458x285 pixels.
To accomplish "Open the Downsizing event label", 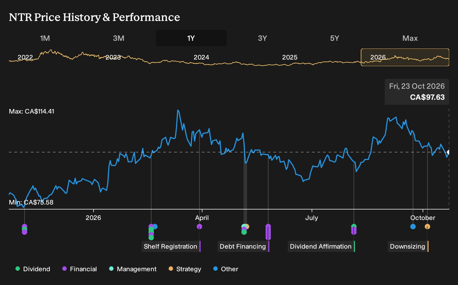I will [408, 246].
